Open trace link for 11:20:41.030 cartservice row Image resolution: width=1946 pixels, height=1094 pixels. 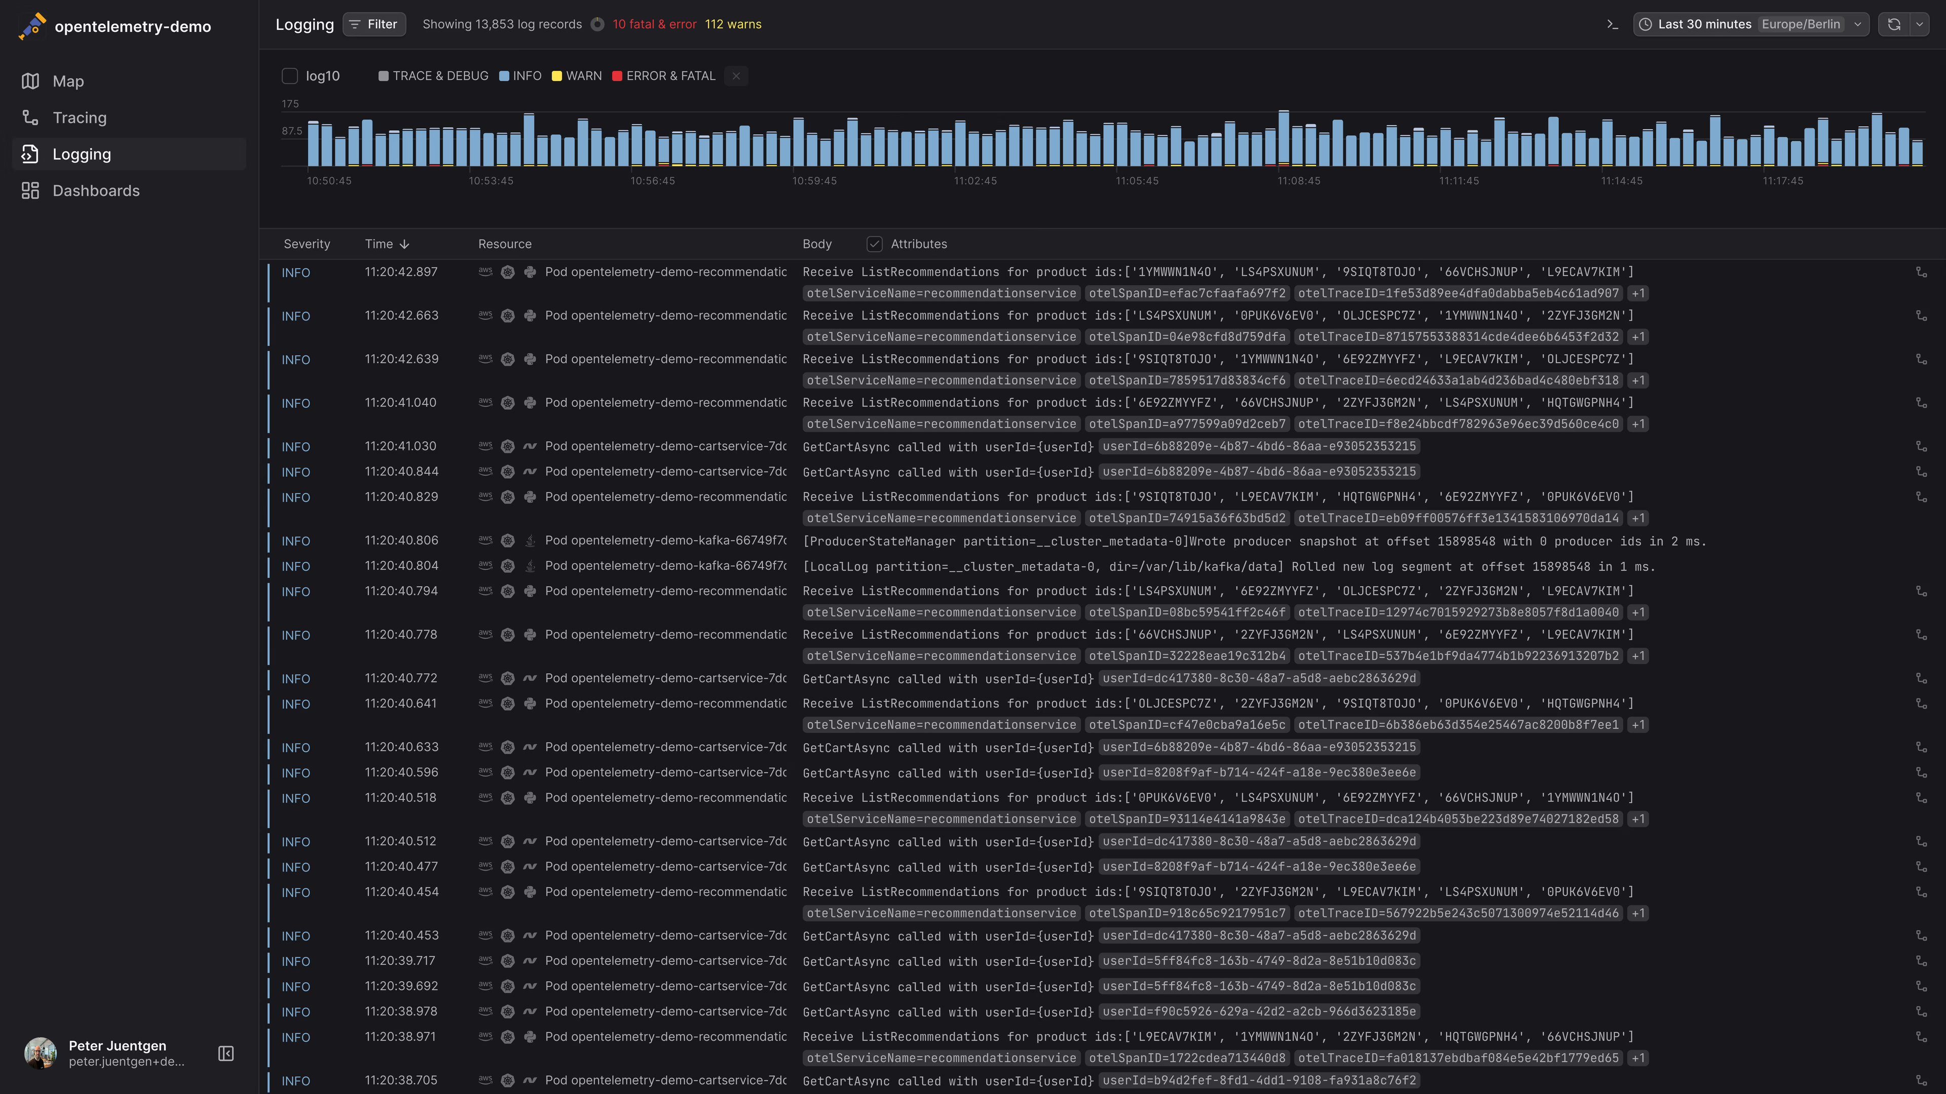tap(1921, 446)
